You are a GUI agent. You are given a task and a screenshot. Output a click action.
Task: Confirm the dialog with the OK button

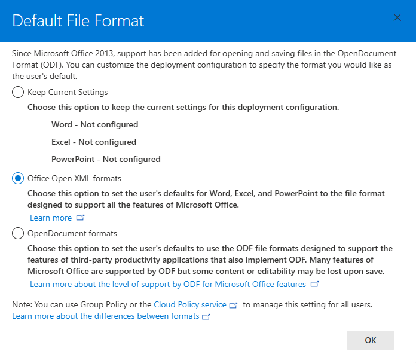pyautogui.click(x=371, y=340)
